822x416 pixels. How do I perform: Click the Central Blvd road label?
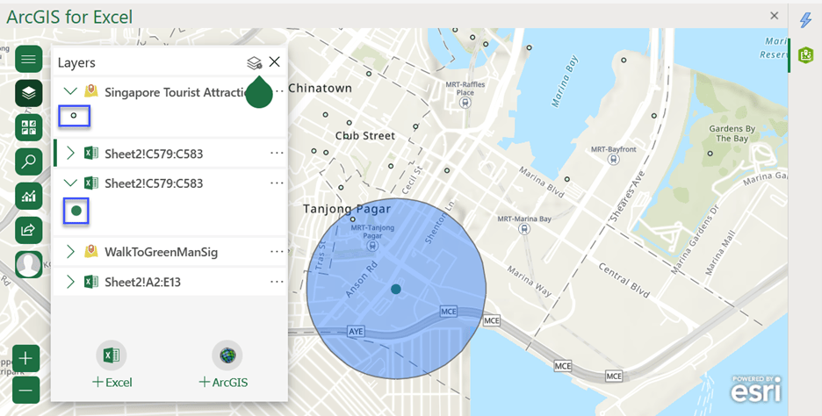(624, 279)
